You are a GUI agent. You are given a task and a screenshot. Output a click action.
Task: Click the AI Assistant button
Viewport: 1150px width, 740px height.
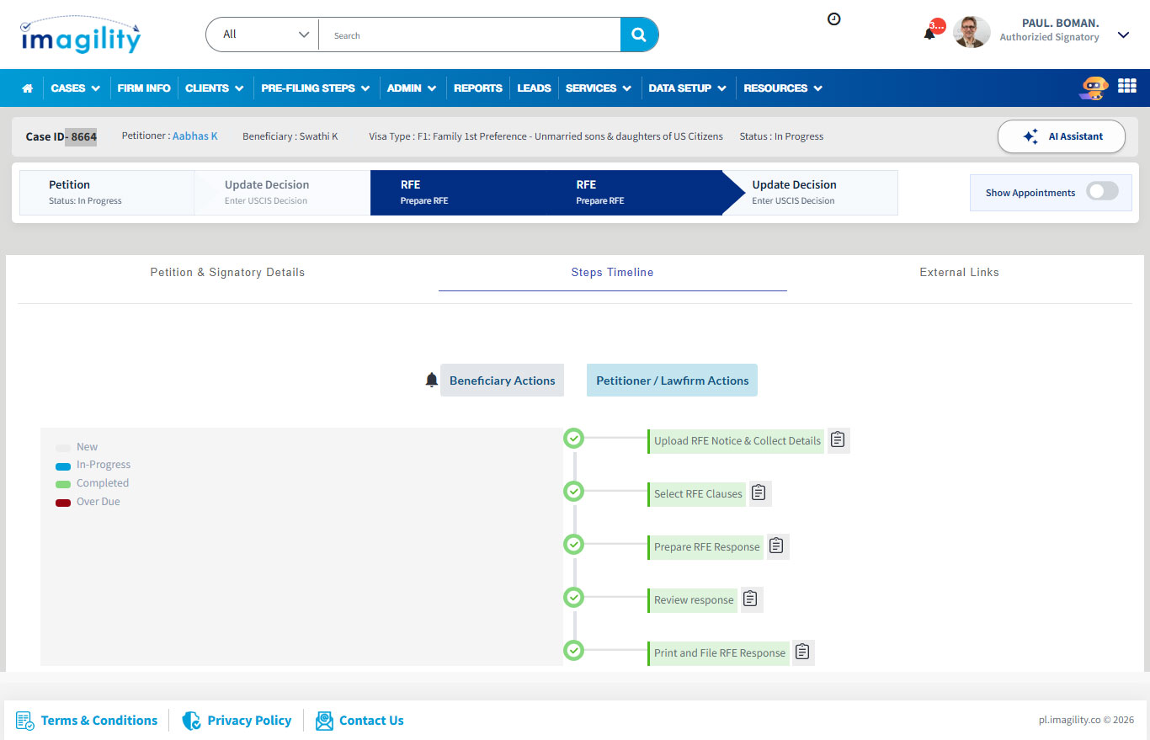coord(1061,136)
